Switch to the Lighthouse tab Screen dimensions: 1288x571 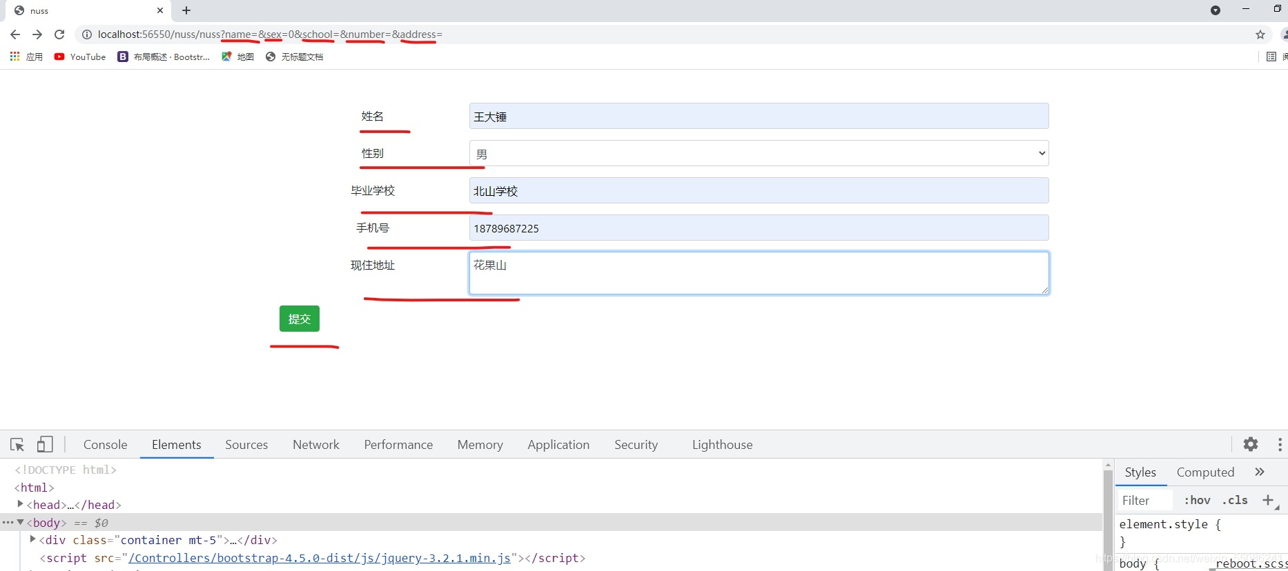point(723,445)
